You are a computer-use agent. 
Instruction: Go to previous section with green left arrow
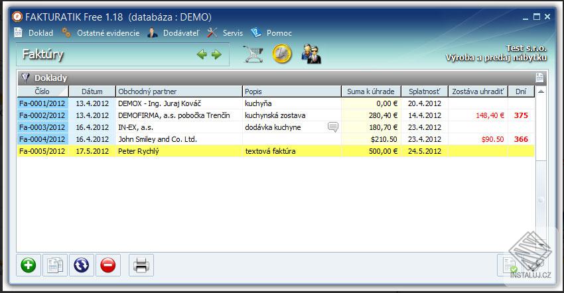[202, 54]
